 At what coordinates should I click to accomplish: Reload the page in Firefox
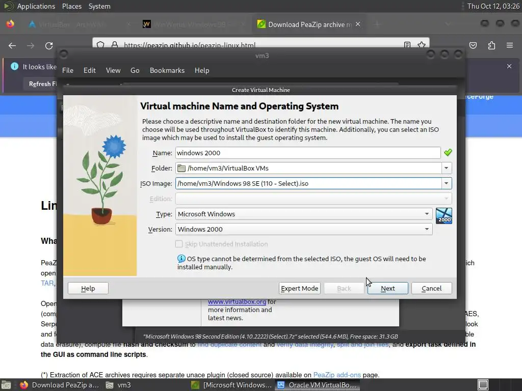coord(49,45)
